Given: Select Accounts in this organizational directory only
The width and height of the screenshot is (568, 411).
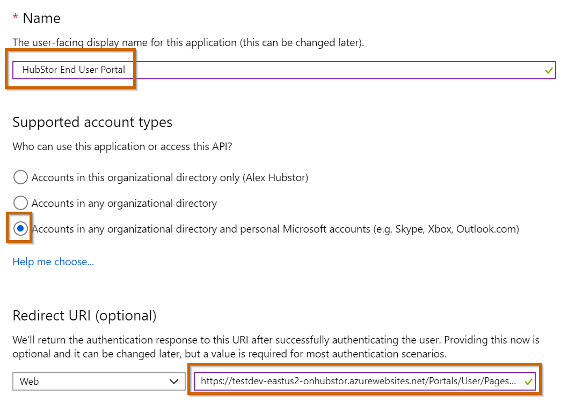Looking at the screenshot, I should (20, 177).
